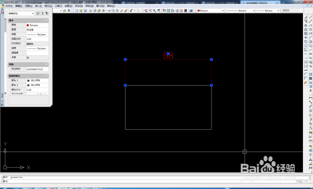Image resolution: width=313 pixels, height=189 pixels.
Task: Open the object type dropdown 转角标注
Action: [x=21, y=13]
